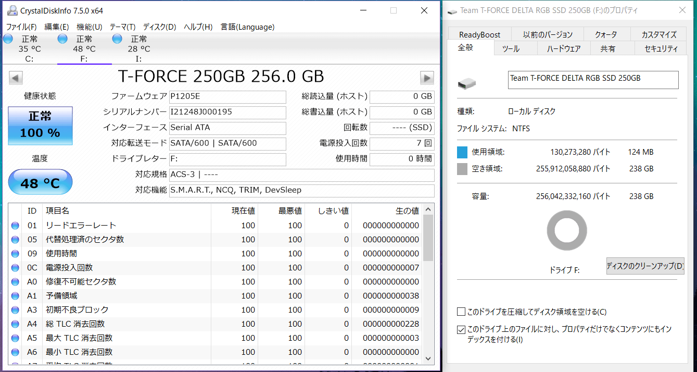
Task: Switch to the ハードウェア tab
Action: coord(564,48)
